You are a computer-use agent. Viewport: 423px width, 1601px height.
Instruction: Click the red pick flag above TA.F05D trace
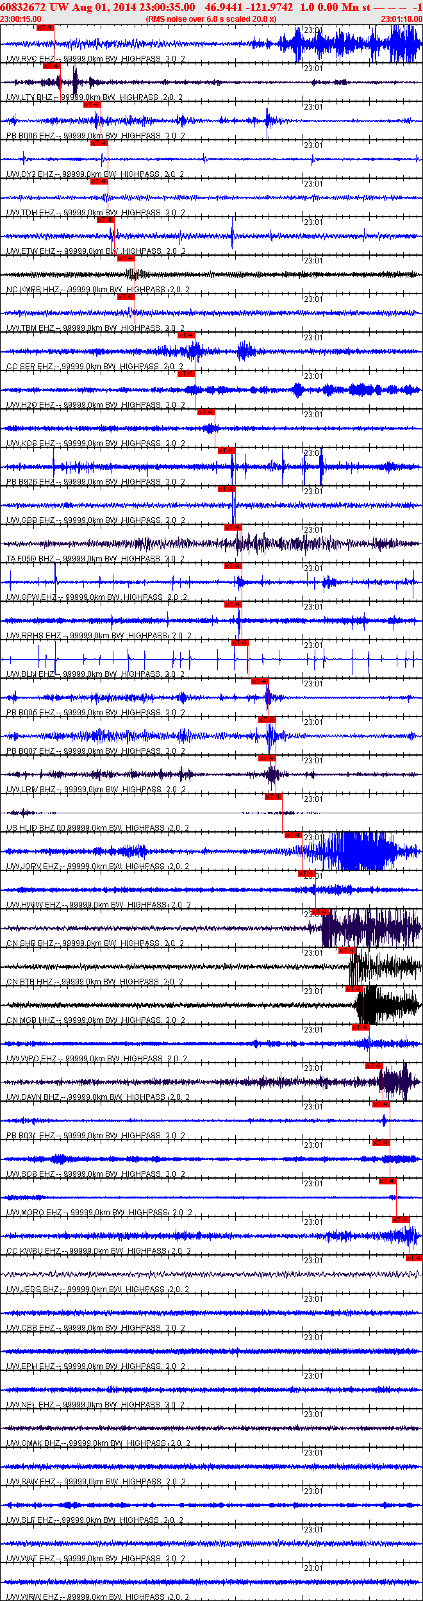click(233, 527)
